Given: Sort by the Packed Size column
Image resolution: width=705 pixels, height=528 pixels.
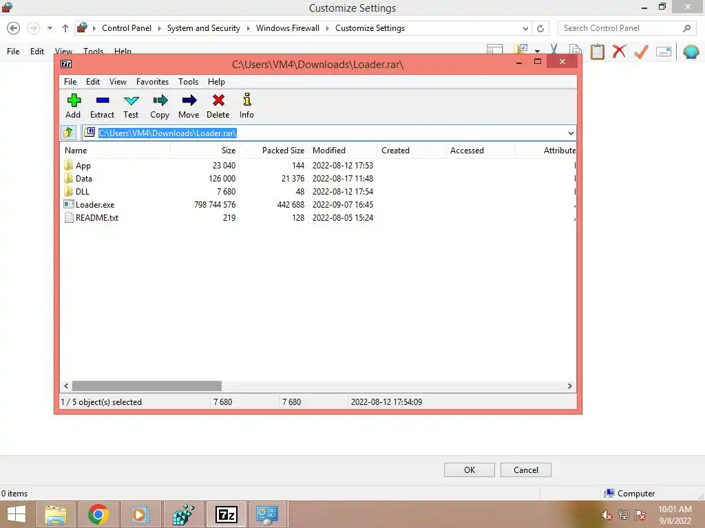Looking at the screenshot, I should pyautogui.click(x=274, y=151).
